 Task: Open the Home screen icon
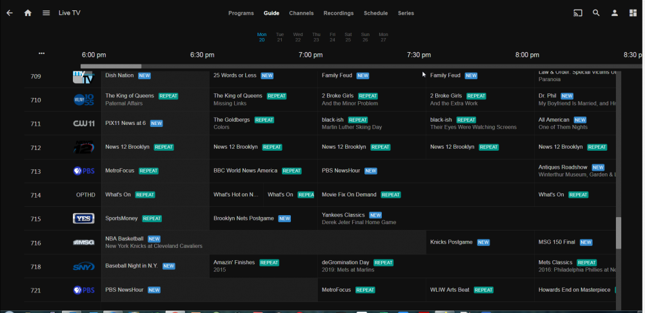pyautogui.click(x=28, y=13)
